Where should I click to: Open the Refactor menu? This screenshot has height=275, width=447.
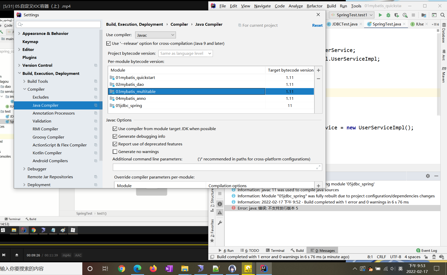(314, 6)
